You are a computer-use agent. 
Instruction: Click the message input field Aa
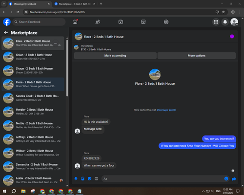pos(163,179)
